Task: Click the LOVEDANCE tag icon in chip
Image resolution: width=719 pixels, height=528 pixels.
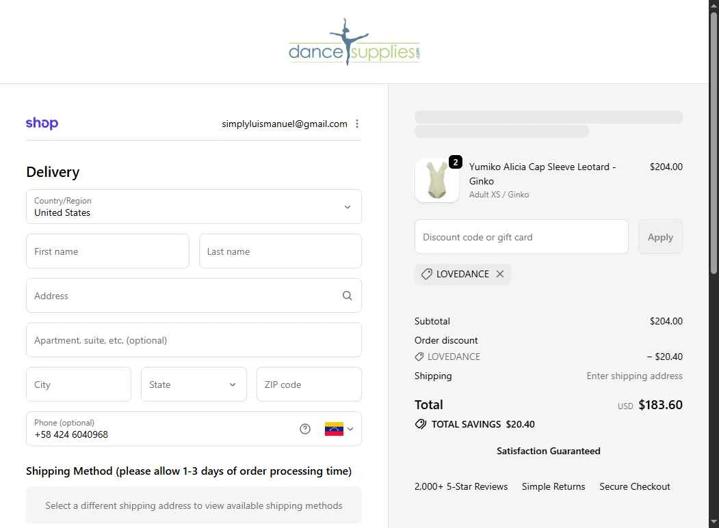Action: tap(426, 274)
